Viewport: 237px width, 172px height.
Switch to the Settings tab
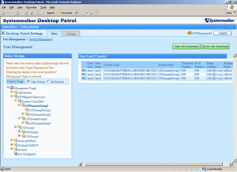click(x=71, y=34)
